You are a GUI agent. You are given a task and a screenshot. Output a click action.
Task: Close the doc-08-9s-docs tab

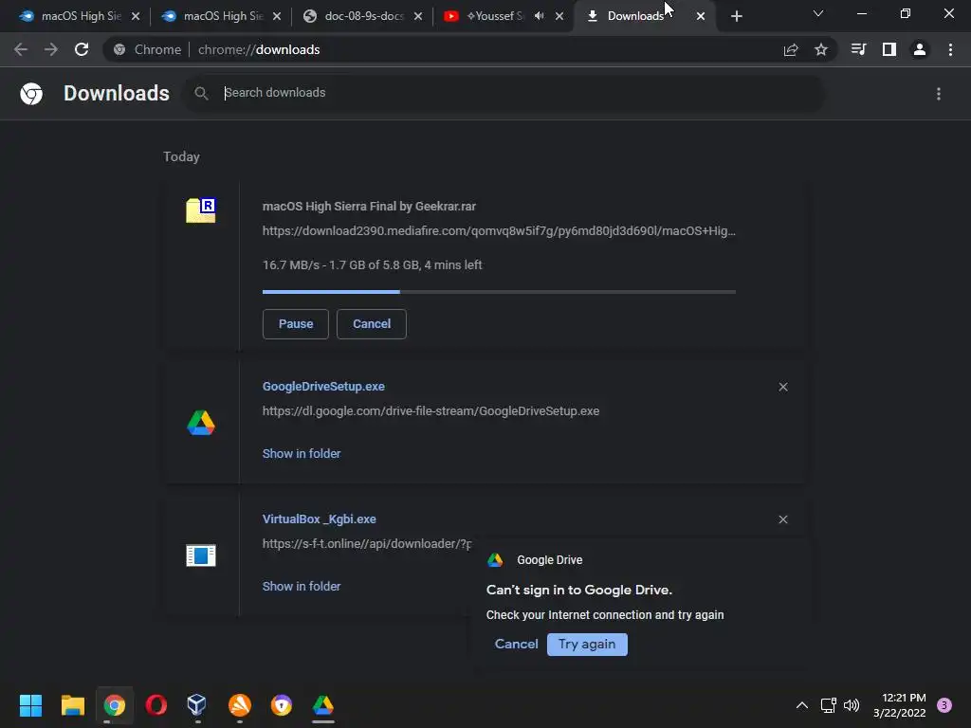[418, 17]
